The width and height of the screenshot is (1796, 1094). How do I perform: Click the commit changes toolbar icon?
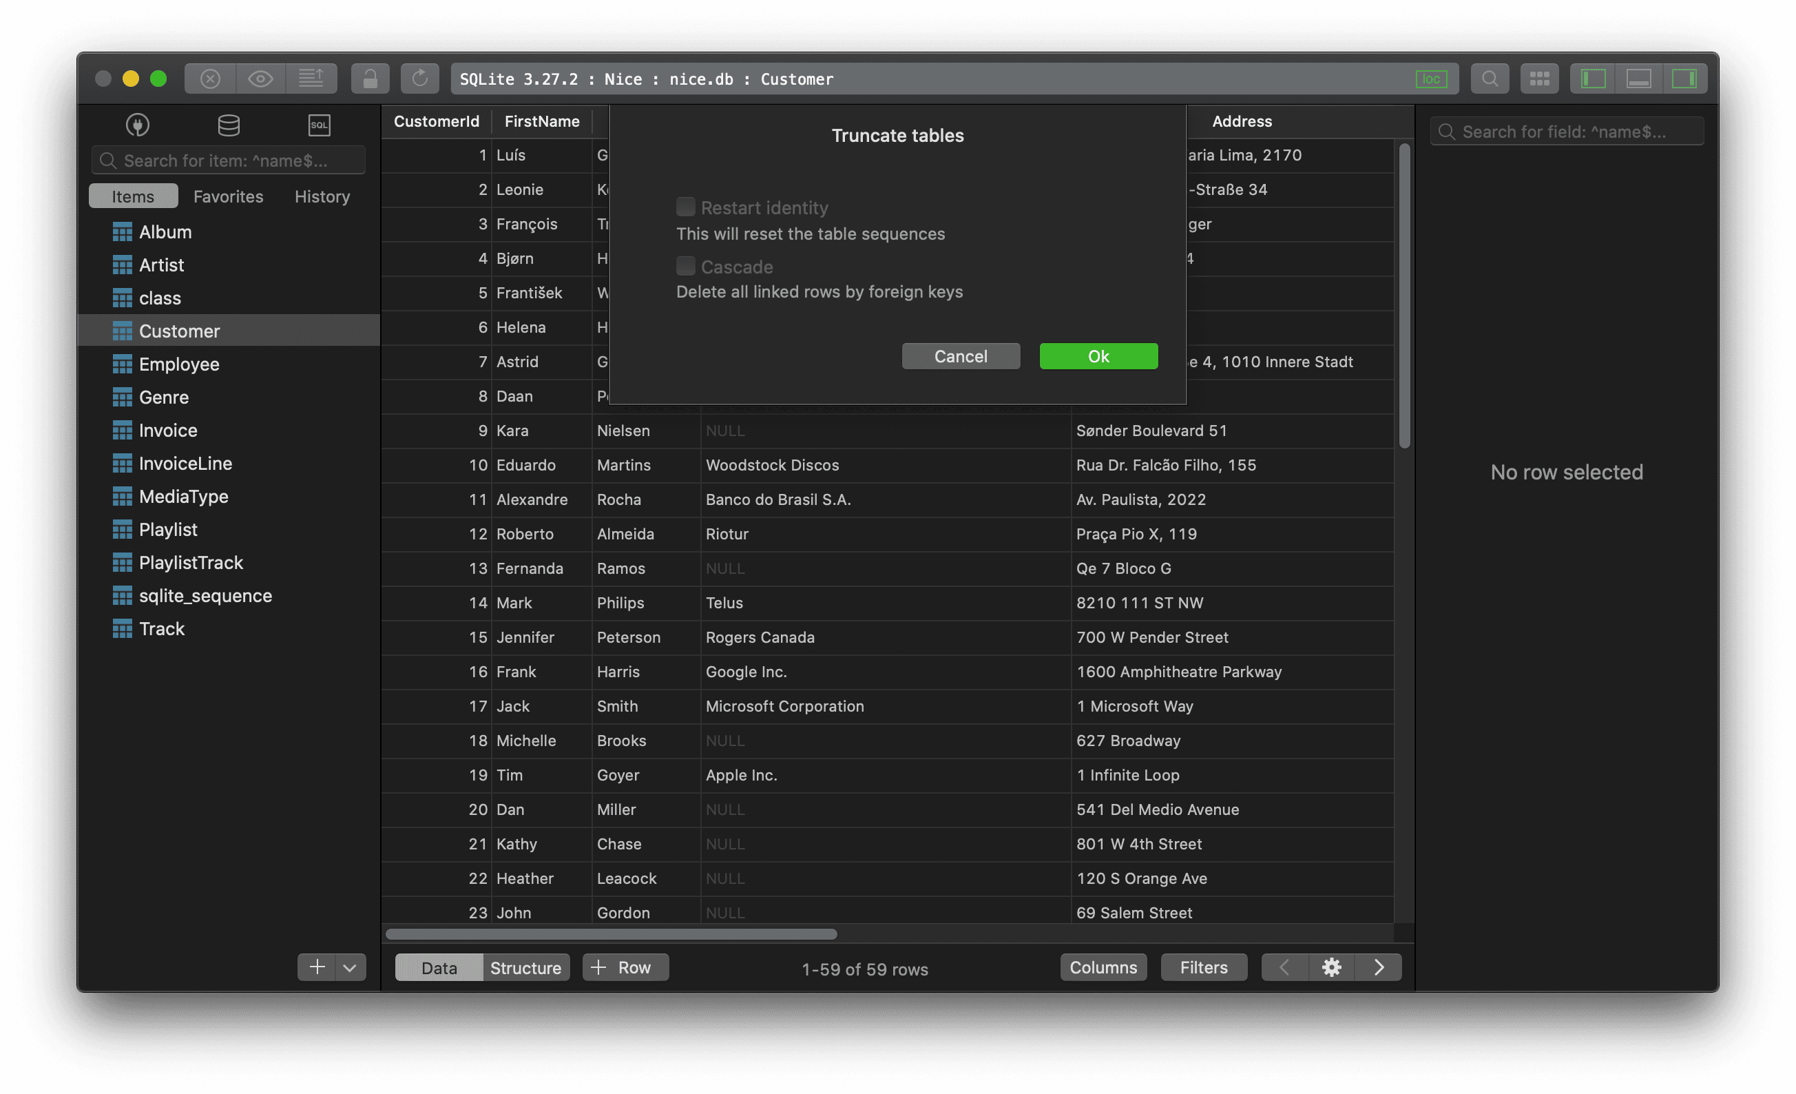[x=311, y=79]
